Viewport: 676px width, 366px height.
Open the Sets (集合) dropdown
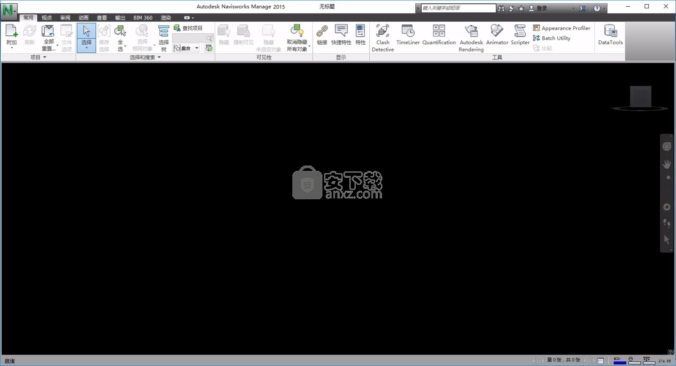186,48
